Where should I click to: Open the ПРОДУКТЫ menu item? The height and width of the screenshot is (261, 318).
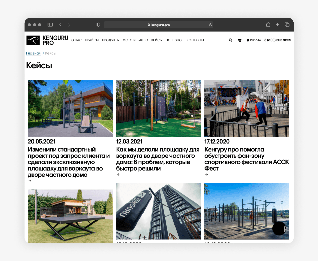pyautogui.click(x=111, y=40)
